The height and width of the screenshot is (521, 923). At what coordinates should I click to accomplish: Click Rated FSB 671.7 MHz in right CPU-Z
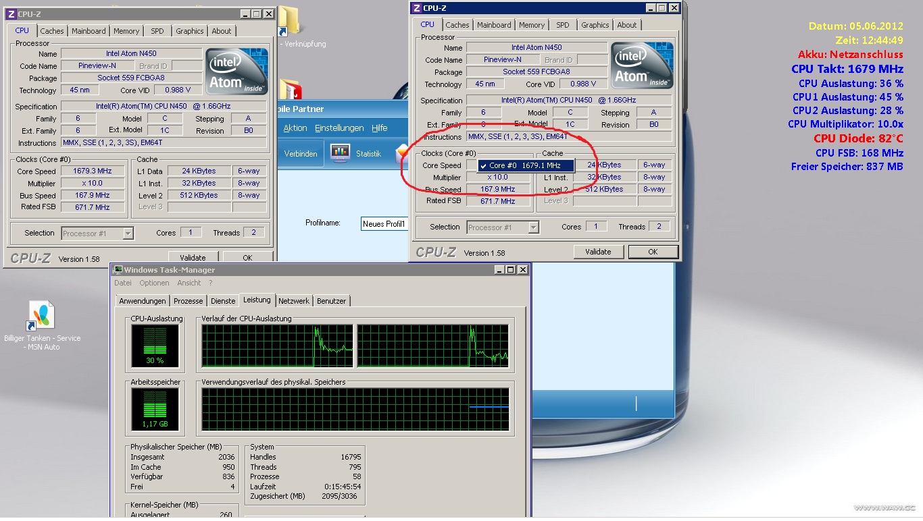point(498,201)
